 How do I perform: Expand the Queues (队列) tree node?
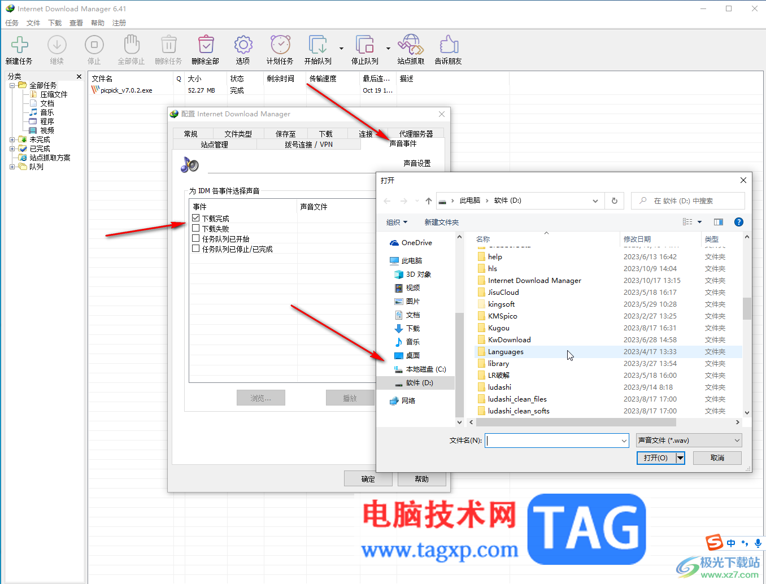click(x=12, y=167)
